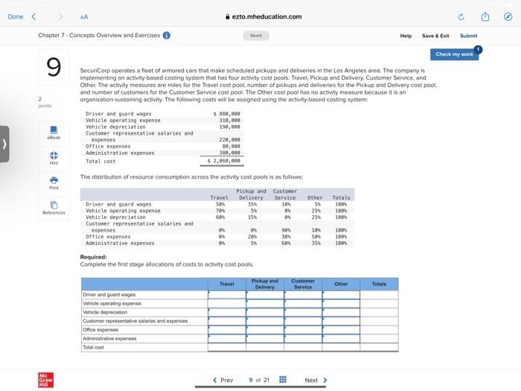Click Save & Exit
Image resolution: width=521 pixels, height=391 pixels.
(x=435, y=36)
